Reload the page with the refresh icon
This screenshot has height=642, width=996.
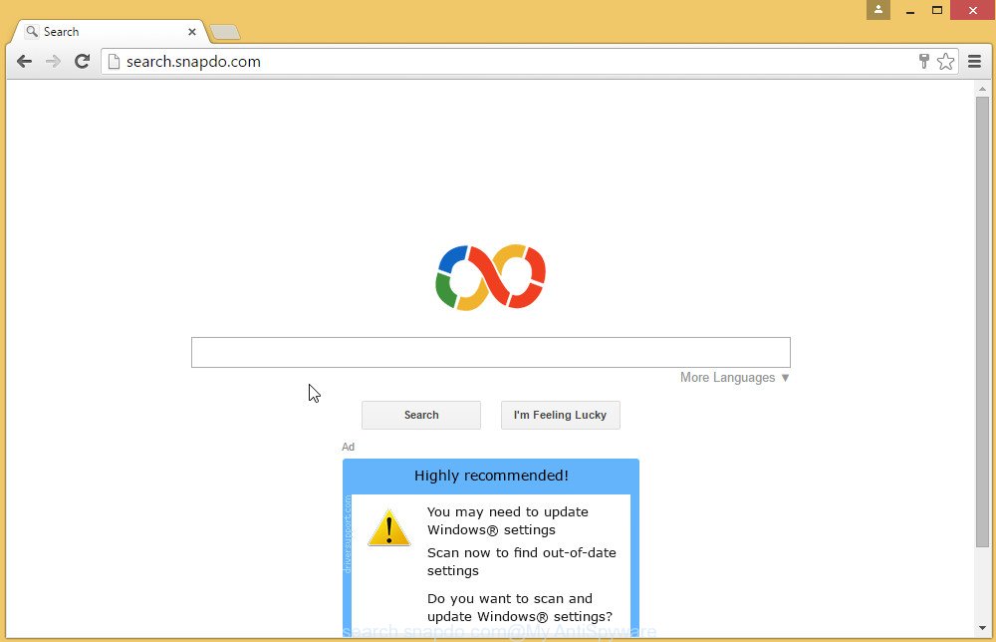[82, 62]
